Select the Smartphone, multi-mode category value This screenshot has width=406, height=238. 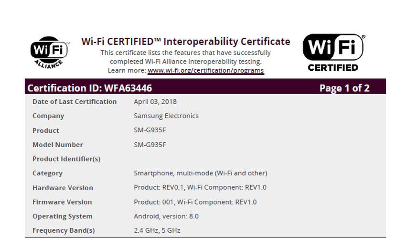(x=200, y=173)
